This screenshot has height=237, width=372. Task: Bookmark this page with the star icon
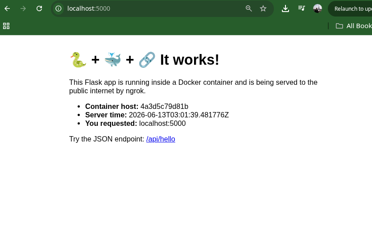(263, 9)
